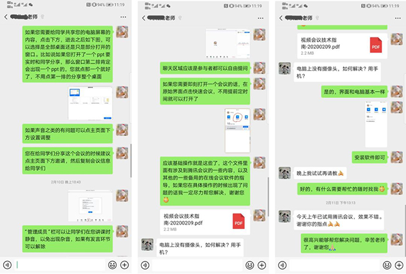Tap the back arrow in the middle chat

(x=144, y=18)
